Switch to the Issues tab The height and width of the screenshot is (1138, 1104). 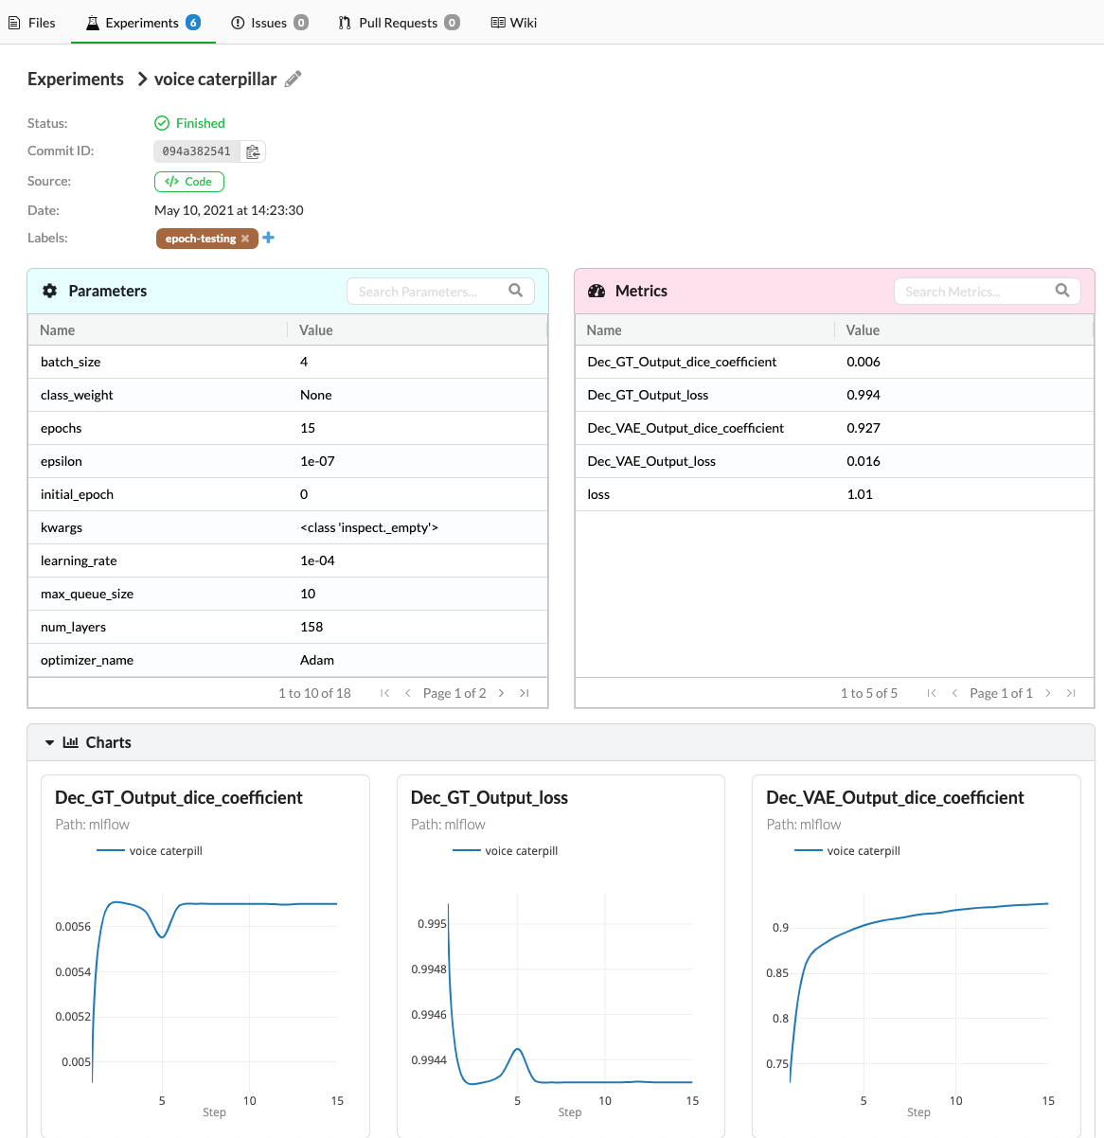click(x=269, y=23)
